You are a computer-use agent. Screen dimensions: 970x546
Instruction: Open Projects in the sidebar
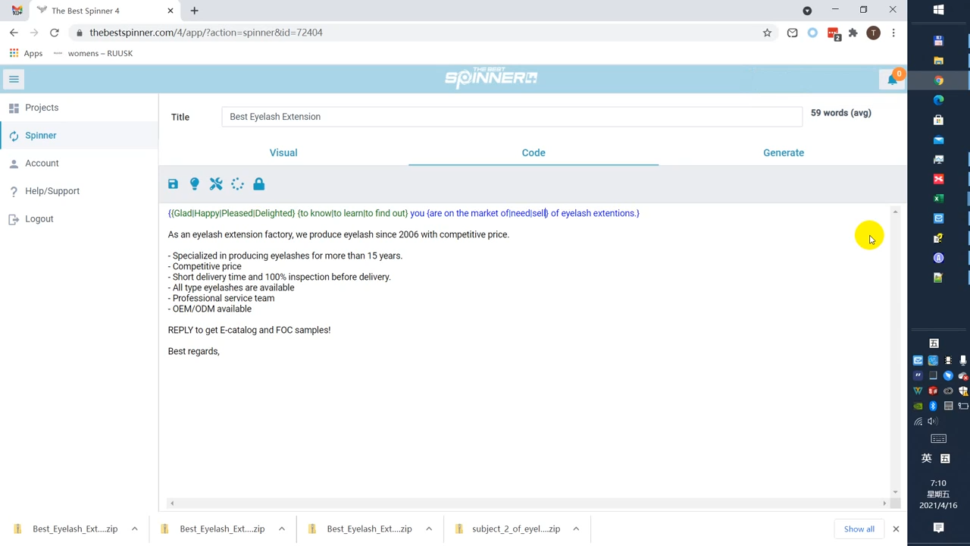click(42, 108)
